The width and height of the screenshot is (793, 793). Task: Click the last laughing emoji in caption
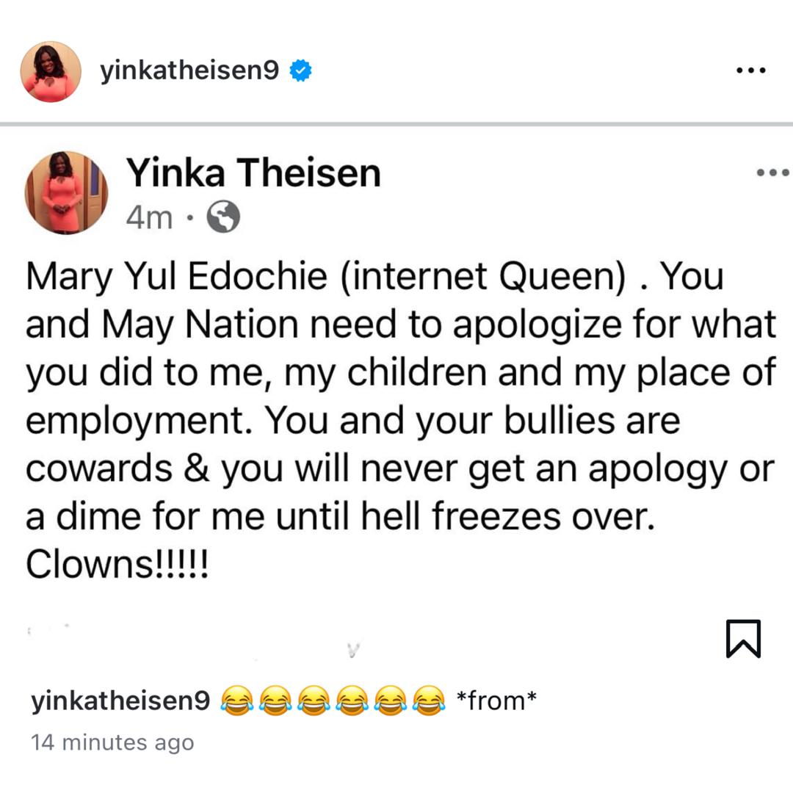pyautogui.click(x=429, y=700)
